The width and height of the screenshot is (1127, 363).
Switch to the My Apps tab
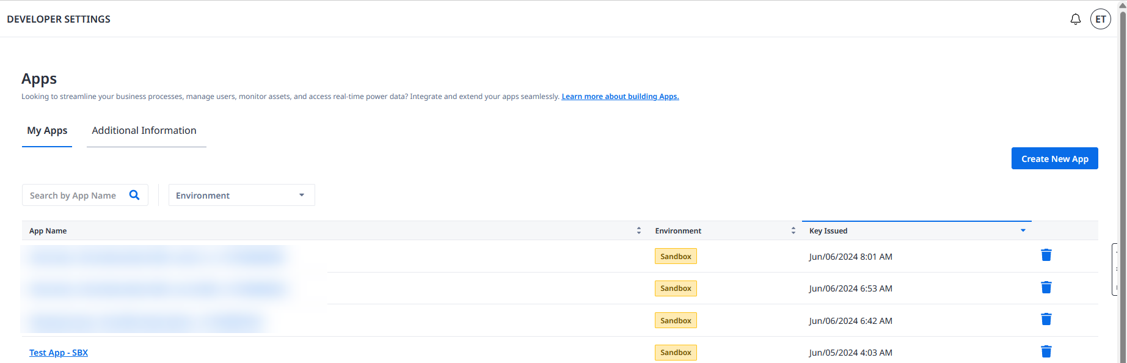pos(47,131)
